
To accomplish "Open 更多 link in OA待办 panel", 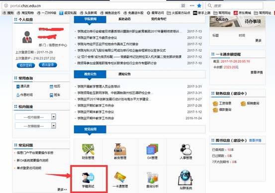I will click(258, 40).
